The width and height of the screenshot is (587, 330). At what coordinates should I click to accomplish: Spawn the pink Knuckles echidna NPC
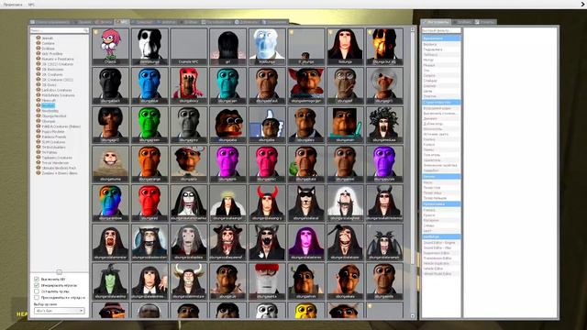coord(110,47)
